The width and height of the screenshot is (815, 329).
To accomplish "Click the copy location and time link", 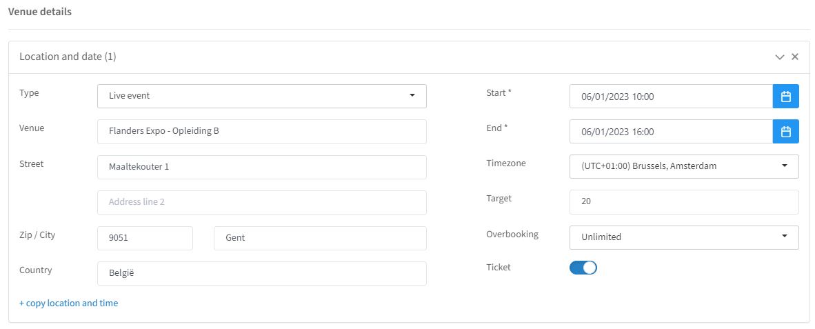I will tap(69, 303).
